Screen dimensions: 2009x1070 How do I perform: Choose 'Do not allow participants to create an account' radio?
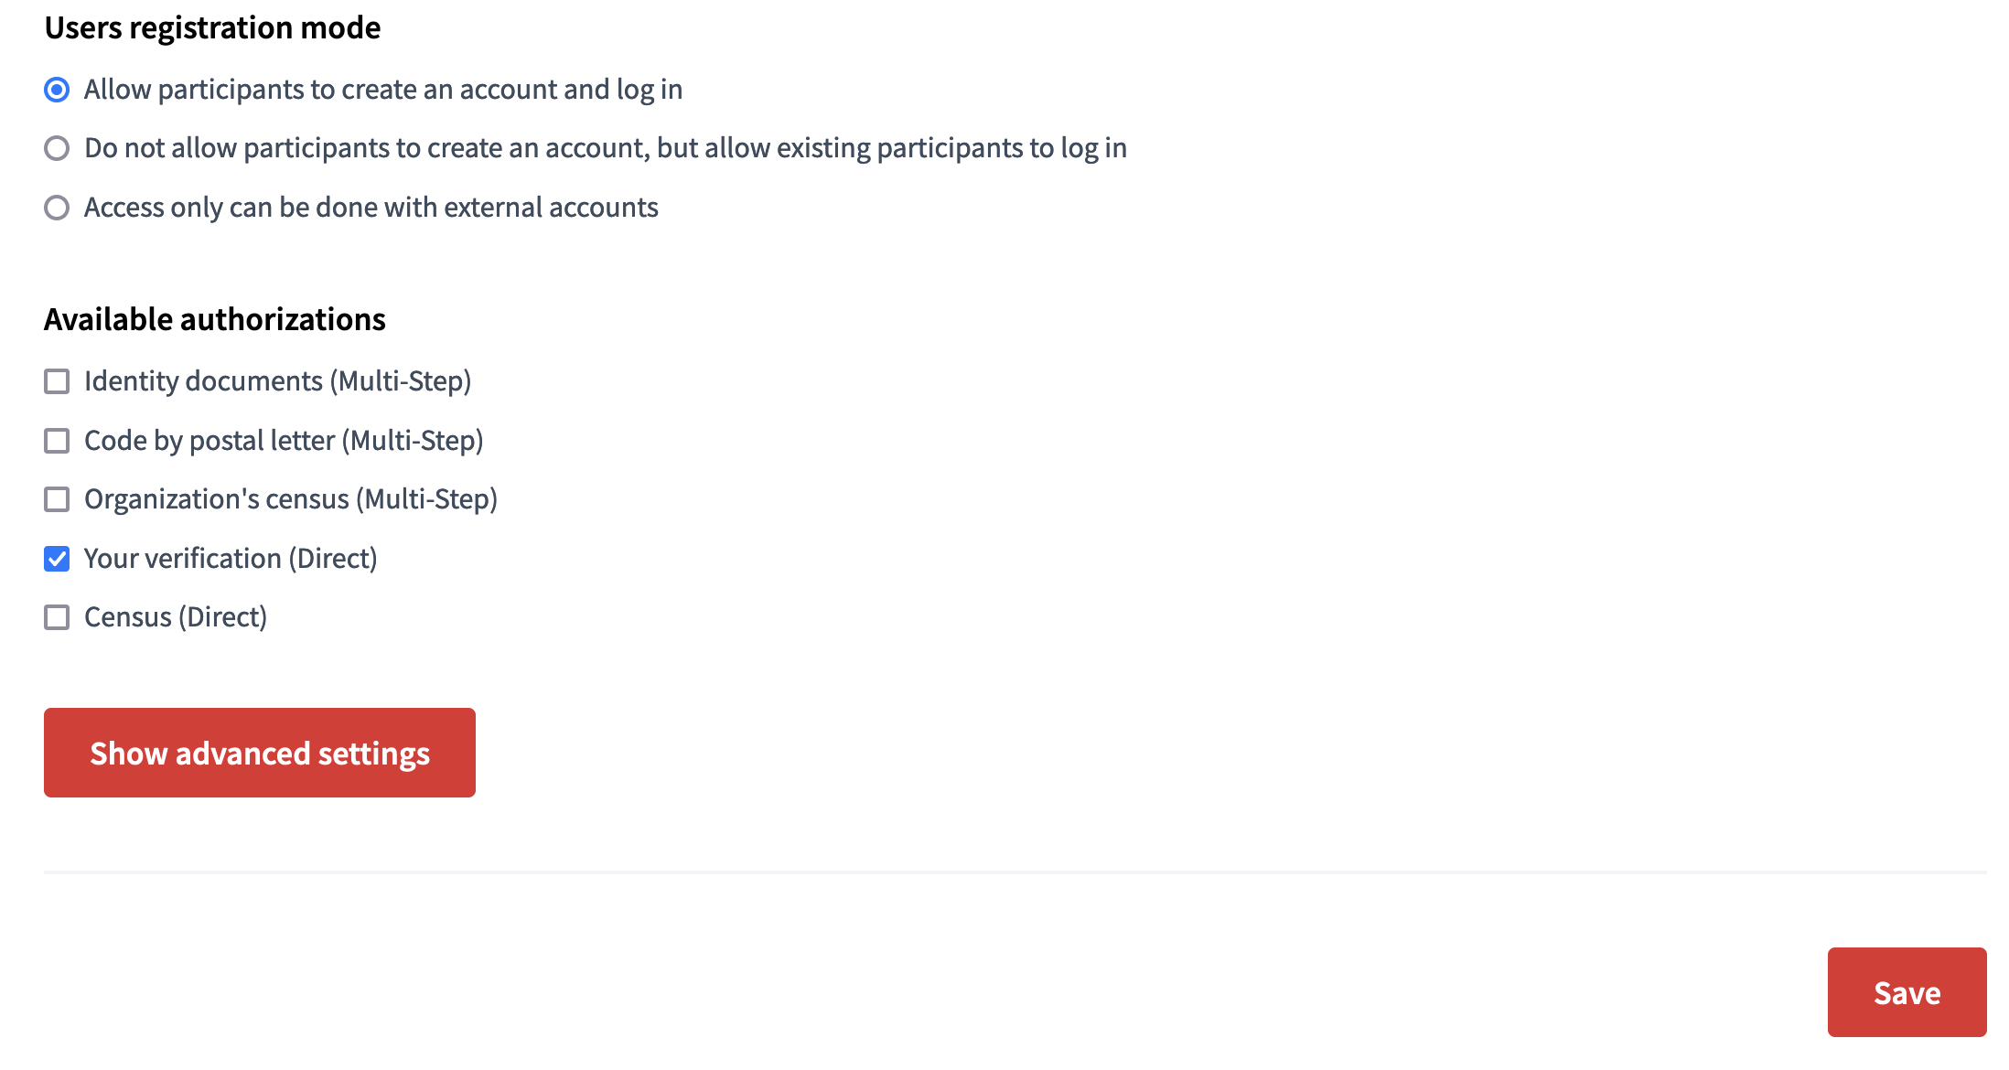57,148
